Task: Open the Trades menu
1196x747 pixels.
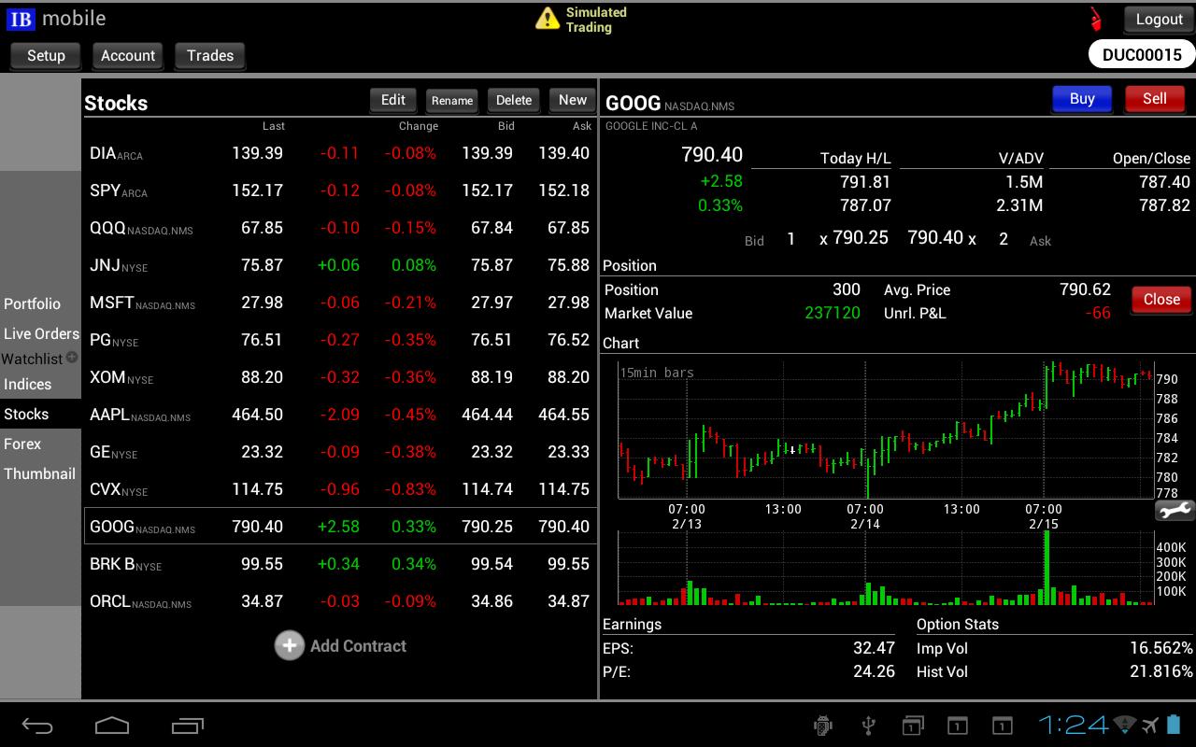Action: click(210, 56)
